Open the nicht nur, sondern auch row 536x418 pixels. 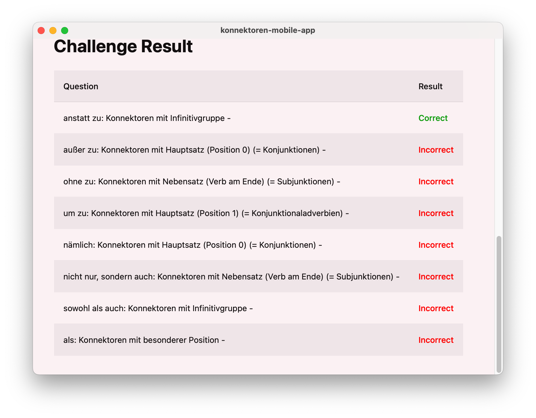pos(259,277)
